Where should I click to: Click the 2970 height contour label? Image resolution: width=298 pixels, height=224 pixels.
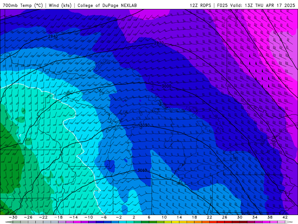(159, 43)
